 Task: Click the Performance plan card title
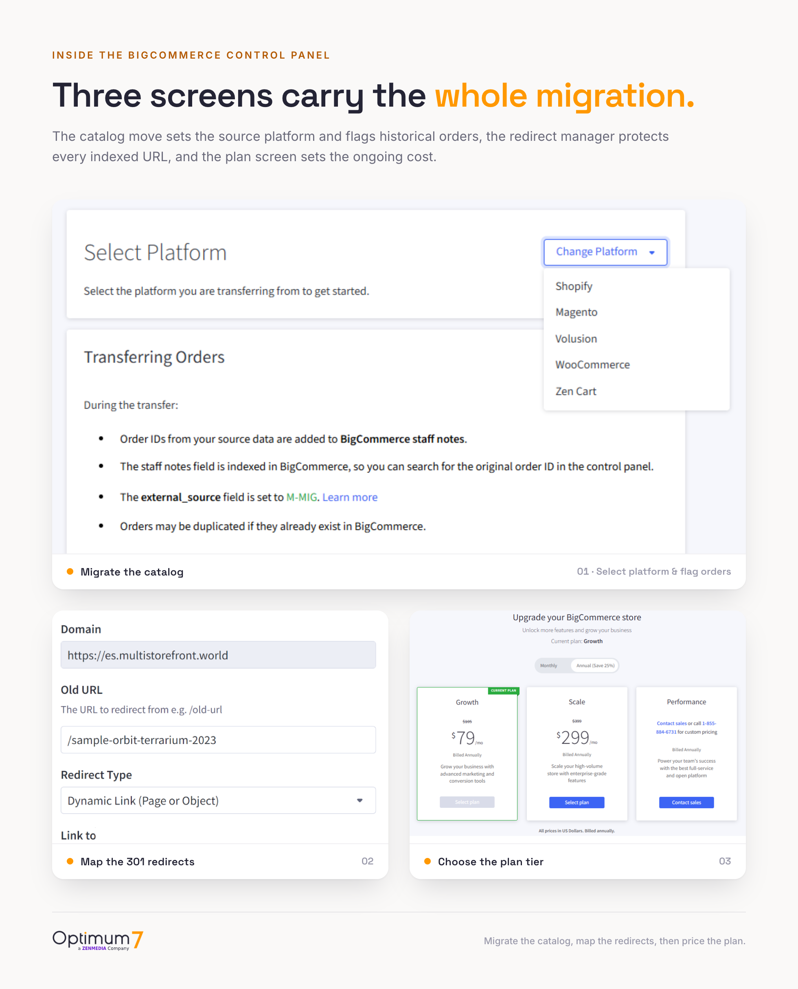tap(686, 702)
